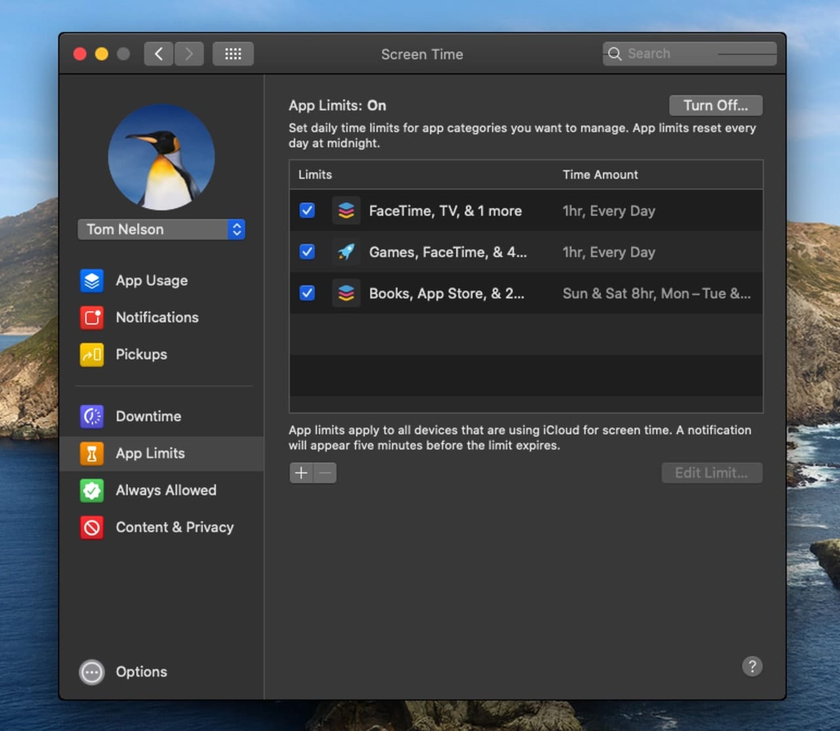
Task: Click the Downtime icon in sidebar
Action: (x=92, y=417)
